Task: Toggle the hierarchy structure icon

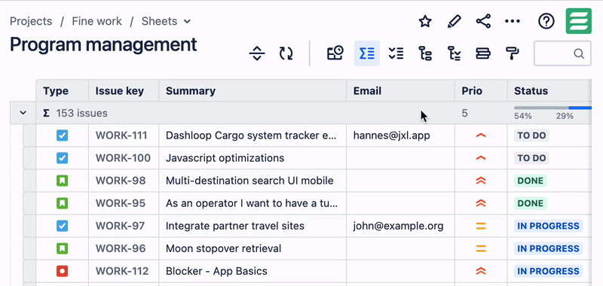Action: (425, 53)
